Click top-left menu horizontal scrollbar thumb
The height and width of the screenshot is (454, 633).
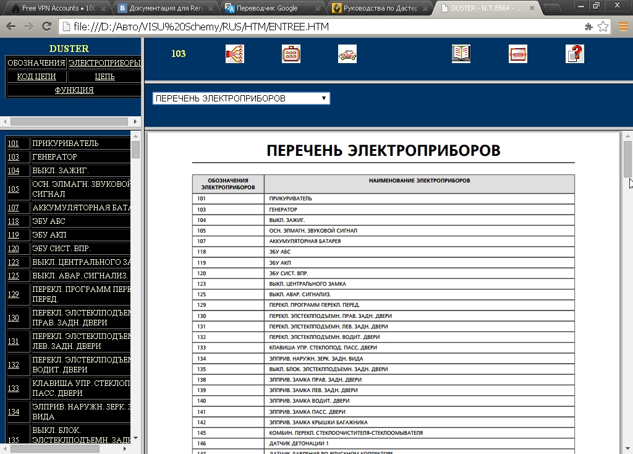click(x=69, y=121)
